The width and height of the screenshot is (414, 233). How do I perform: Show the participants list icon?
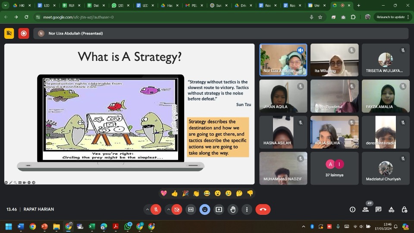pyautogui.click(x=365, y=210)
